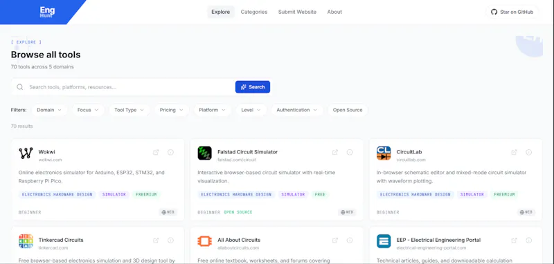
Task: Open the Pricing filter dropdown
Action: click(x=171, y=110)
